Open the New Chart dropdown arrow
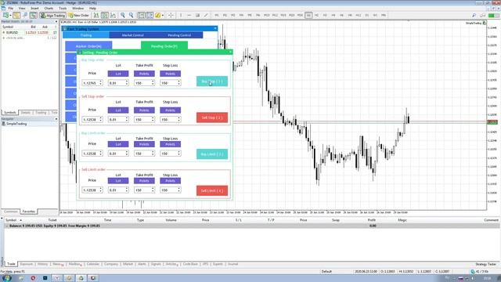This screenshot has width=501, height=282. [10, 15]
